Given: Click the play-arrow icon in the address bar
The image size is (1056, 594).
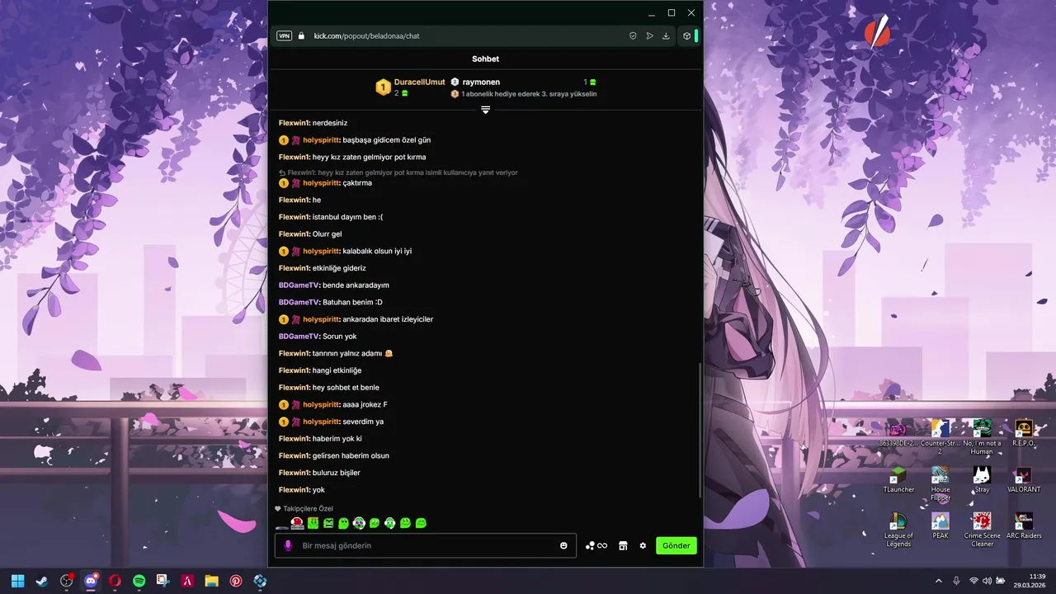Looking at the screenshot, I should 649,36.
